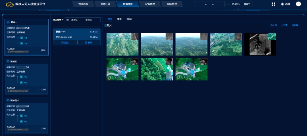The width and height of the screenshot is (307, 136).
Task: Go to 设备管理 in top navigation
Action: tap(150, 4)
